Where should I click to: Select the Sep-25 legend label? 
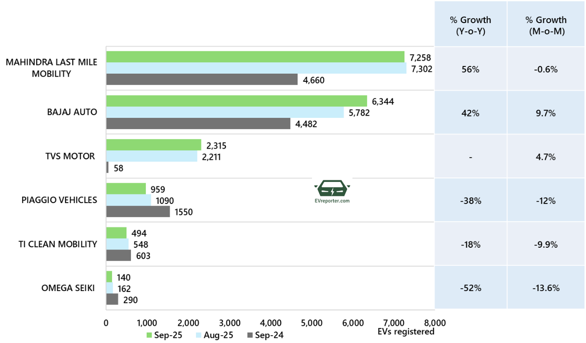(x=168, y=335)
